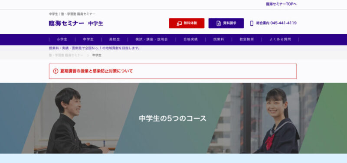Click the breadcrumb arrow separator
Image resolution: width=347 pixels, height=163 pixels.
tap(88, 55)
